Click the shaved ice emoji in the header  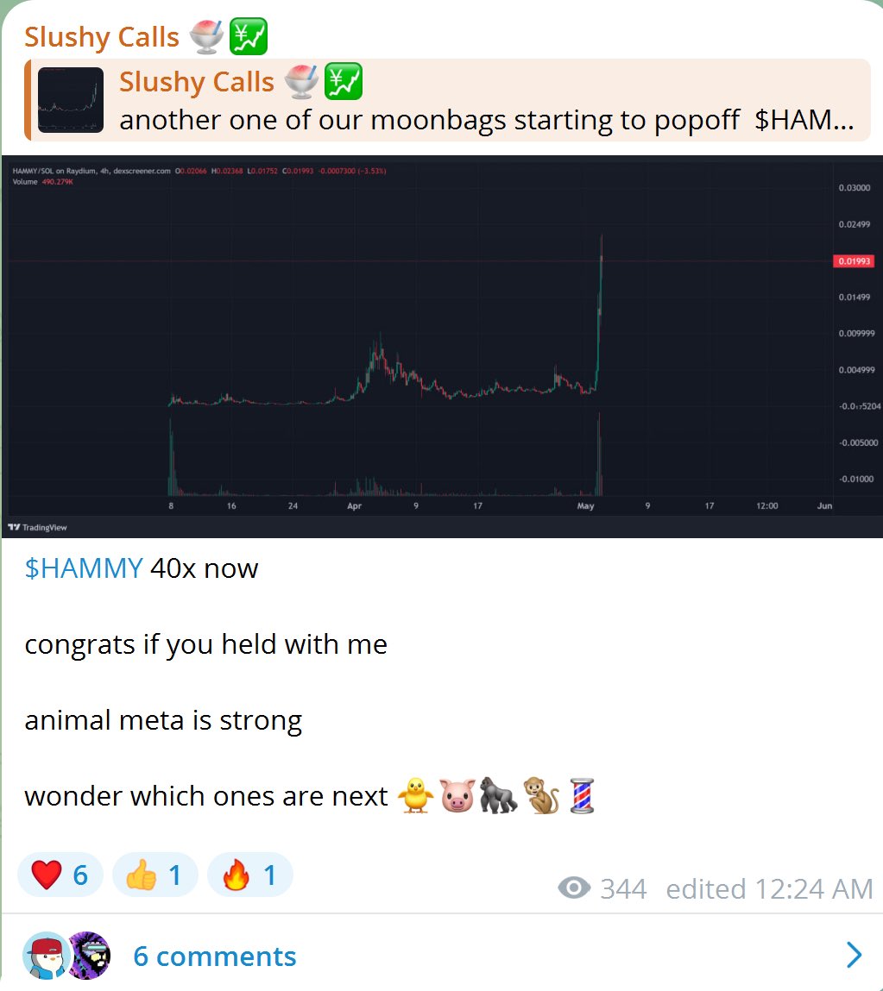(x=206, y=37)
